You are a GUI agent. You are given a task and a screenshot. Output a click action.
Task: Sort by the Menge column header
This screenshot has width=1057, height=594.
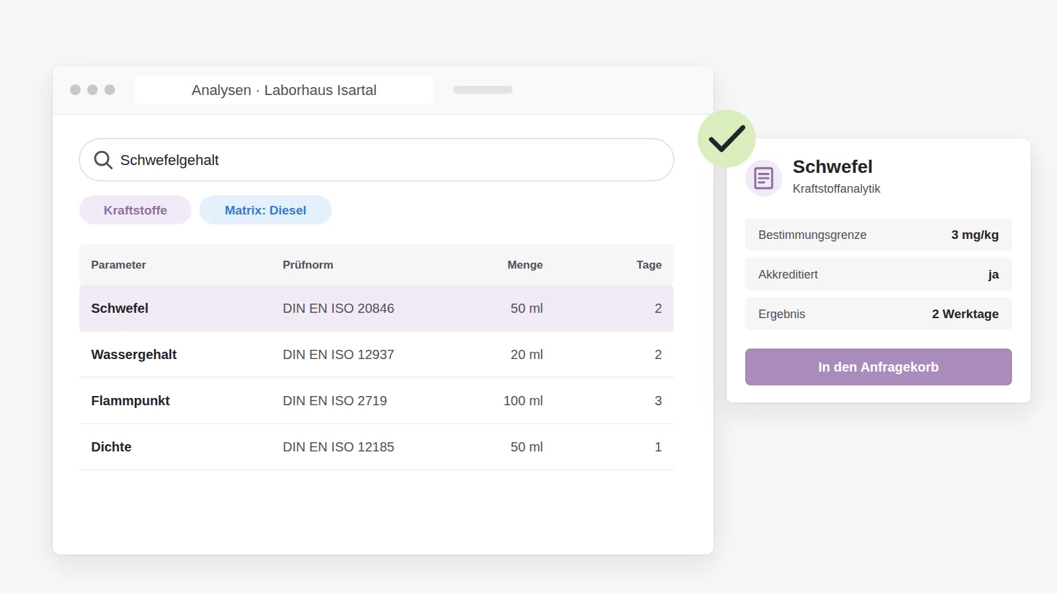pos(525,265)
